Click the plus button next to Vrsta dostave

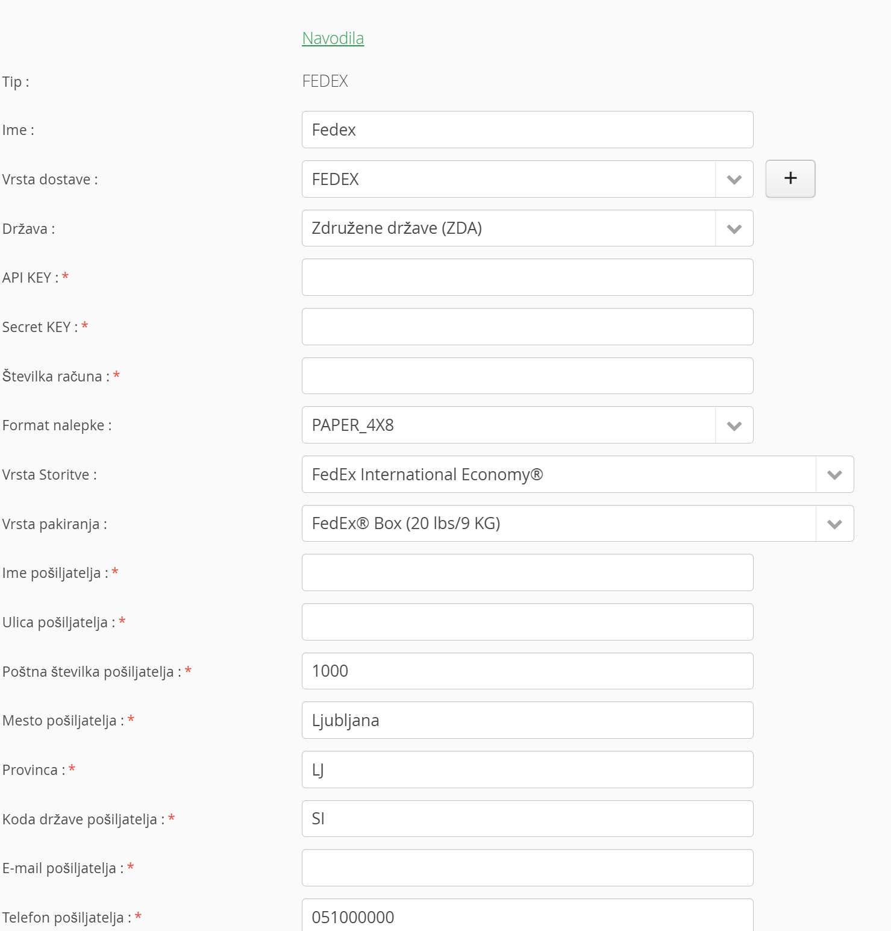pos(790,178)
